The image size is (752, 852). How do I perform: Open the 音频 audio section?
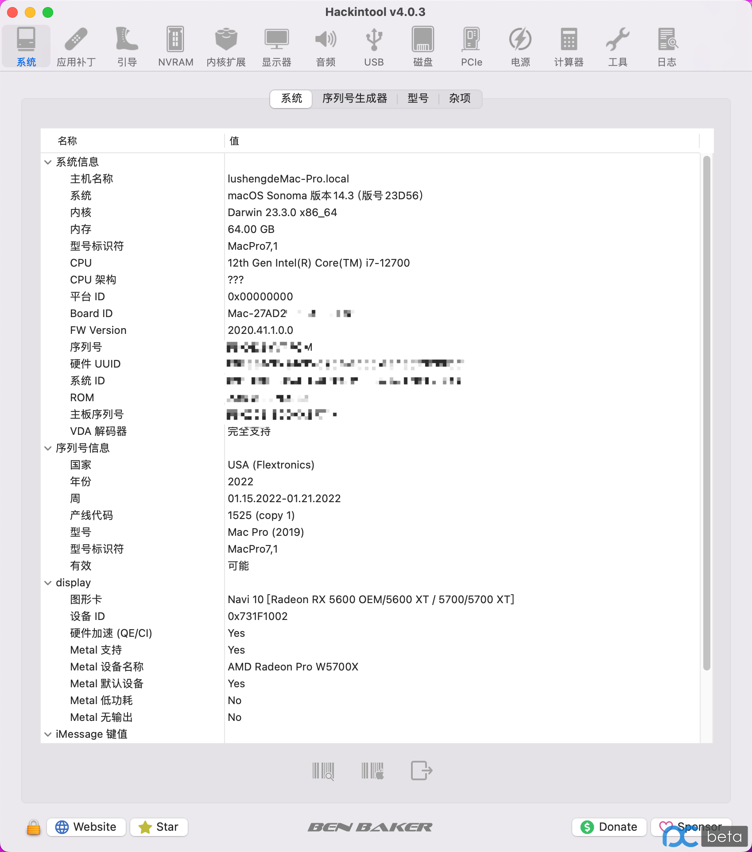[x=326, y=47]
